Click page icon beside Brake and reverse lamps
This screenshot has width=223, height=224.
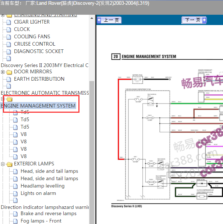click(15, 214)
